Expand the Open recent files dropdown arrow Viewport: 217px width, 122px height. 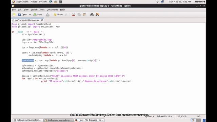[x=30, y=15]
